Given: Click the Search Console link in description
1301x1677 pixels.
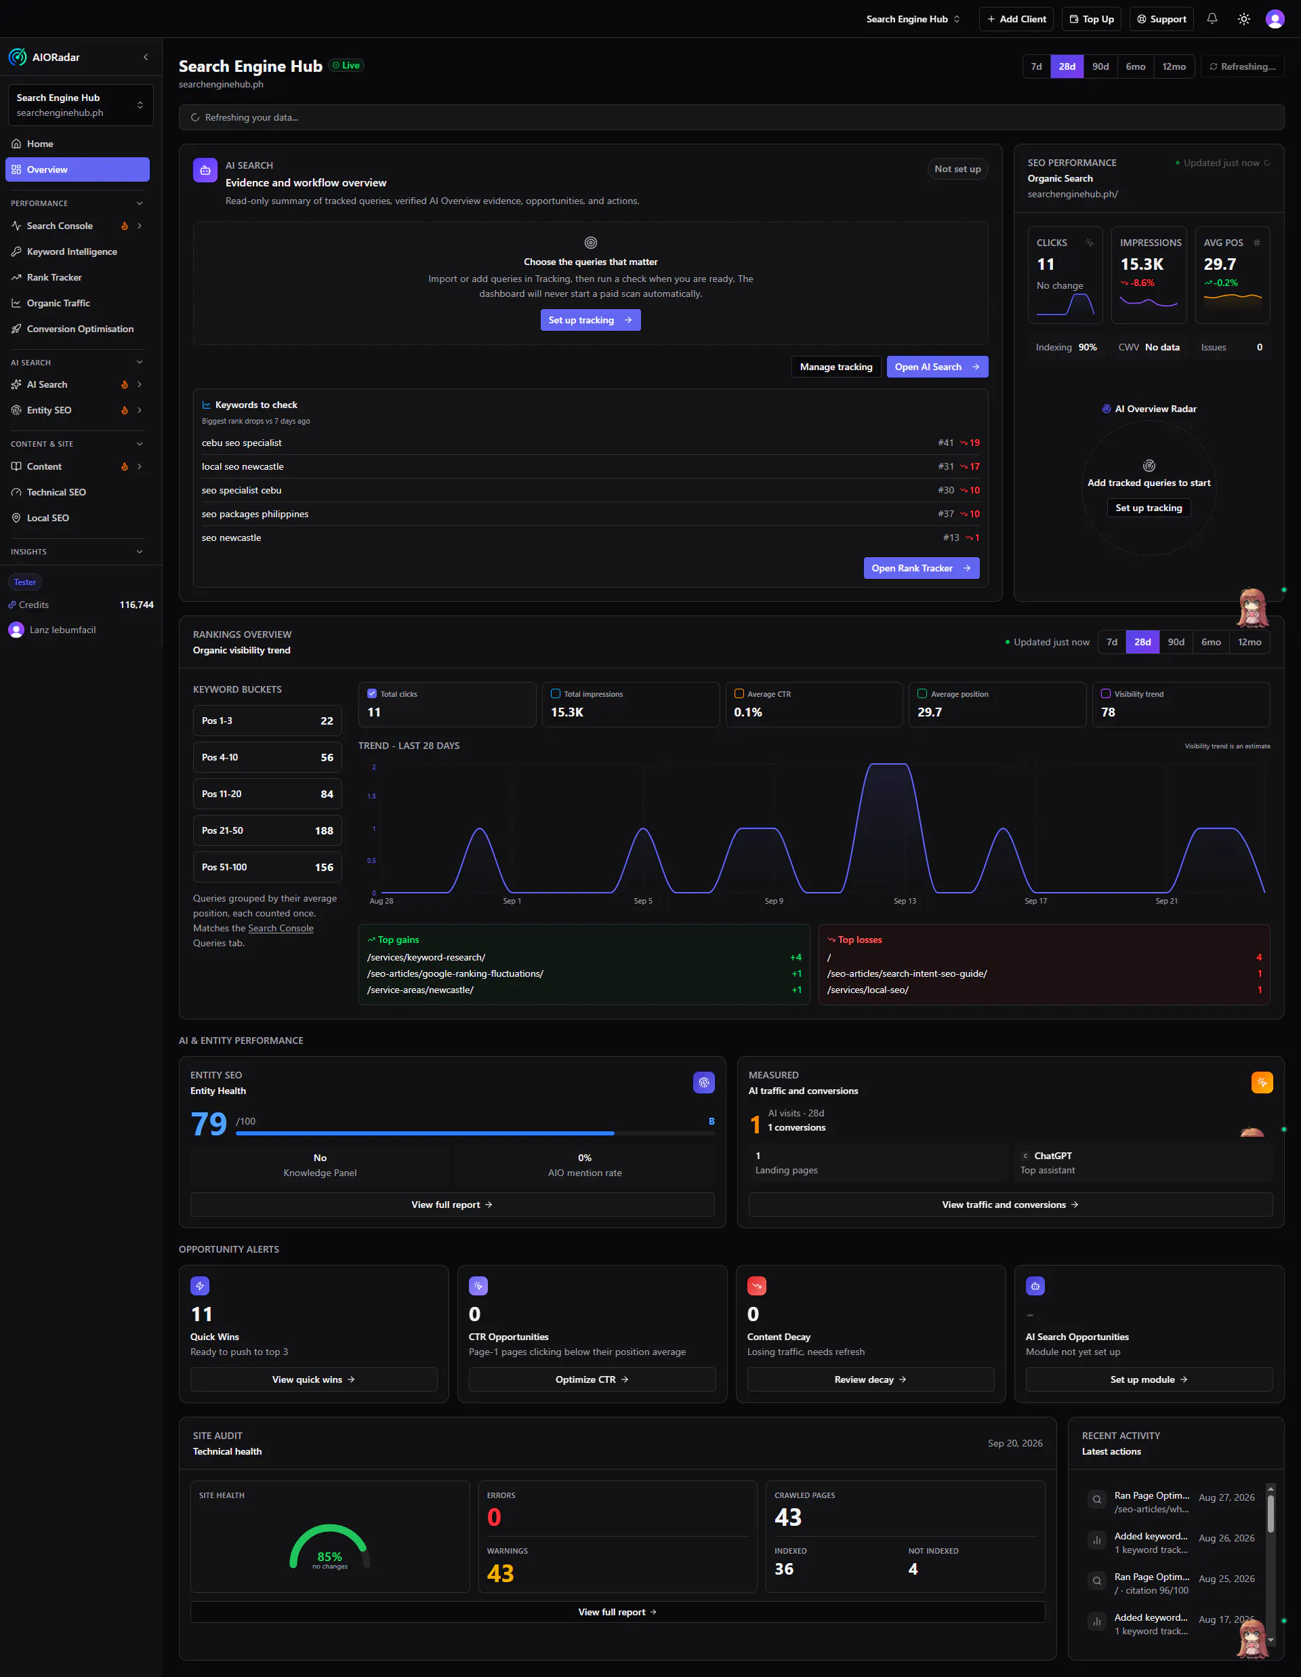Looking at the screenshot, I should tap(281, 929).
